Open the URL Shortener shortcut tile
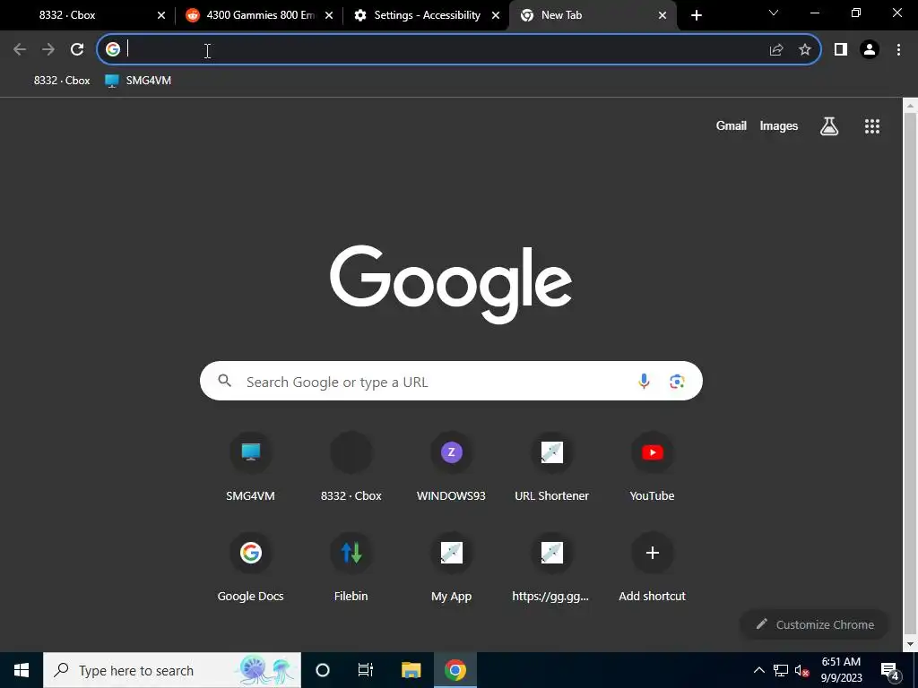The image size is (918, 688). coord(552,468)
